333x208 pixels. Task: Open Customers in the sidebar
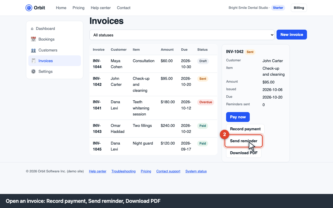click(x=55, y=50)
